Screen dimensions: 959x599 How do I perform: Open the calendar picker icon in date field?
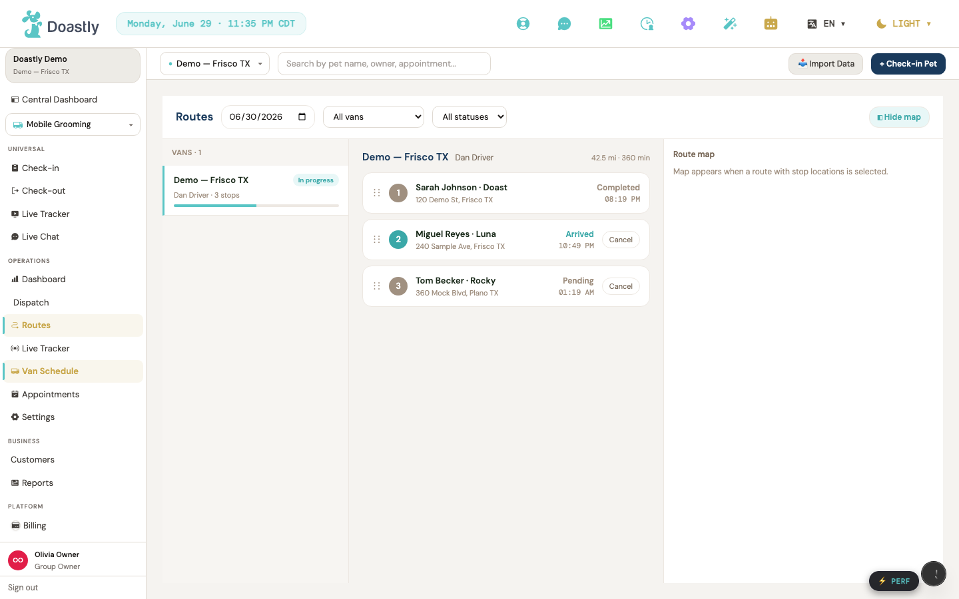pyautogui.click(x=302, y=116)
